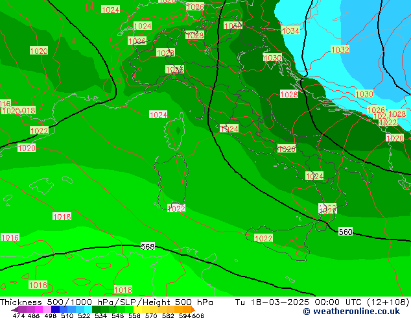Click the 1022 label on southern Sardinia
This screenshot has height=318, width=411.
tap(176, 208)
